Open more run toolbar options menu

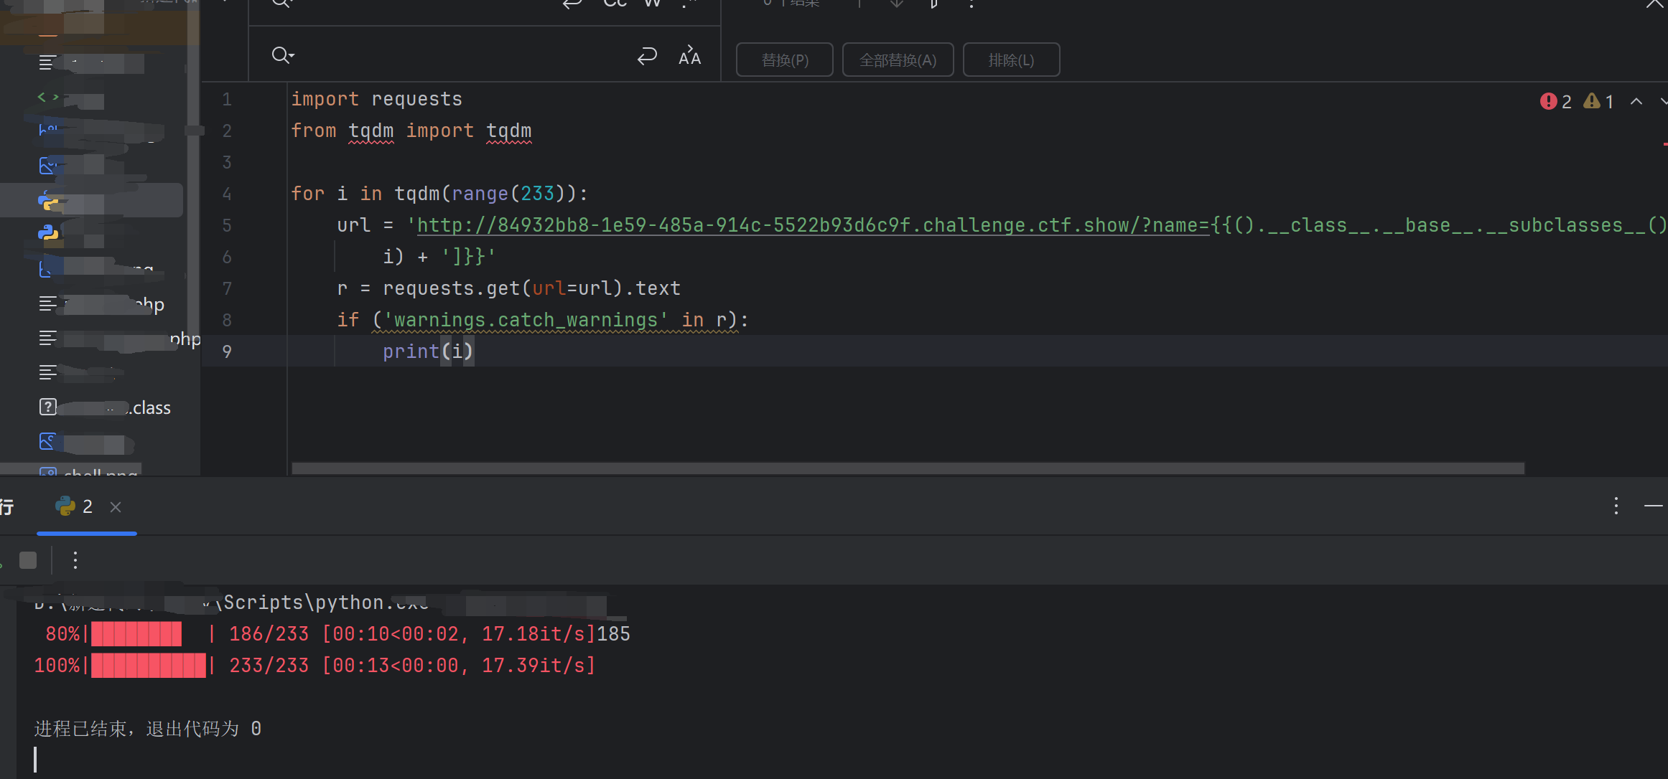[75, 560]
